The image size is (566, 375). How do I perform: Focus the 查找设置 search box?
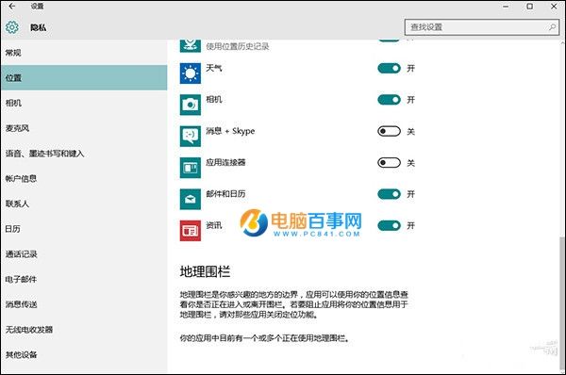pyautogui.click(x=482, y=27)
